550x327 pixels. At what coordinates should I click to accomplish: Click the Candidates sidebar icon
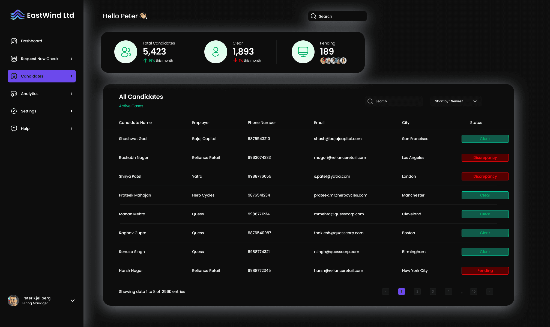coord(14,76)
